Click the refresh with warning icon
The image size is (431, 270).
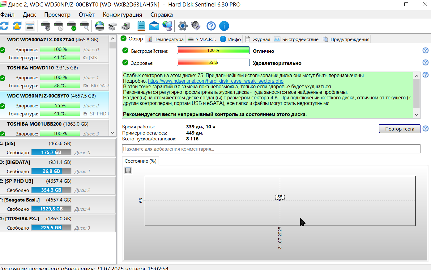click(17, 26)
